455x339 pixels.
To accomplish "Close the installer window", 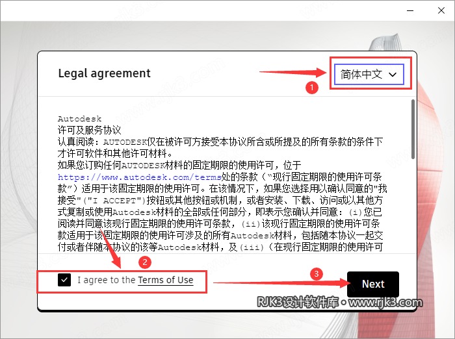I will (x=441, y=10).
